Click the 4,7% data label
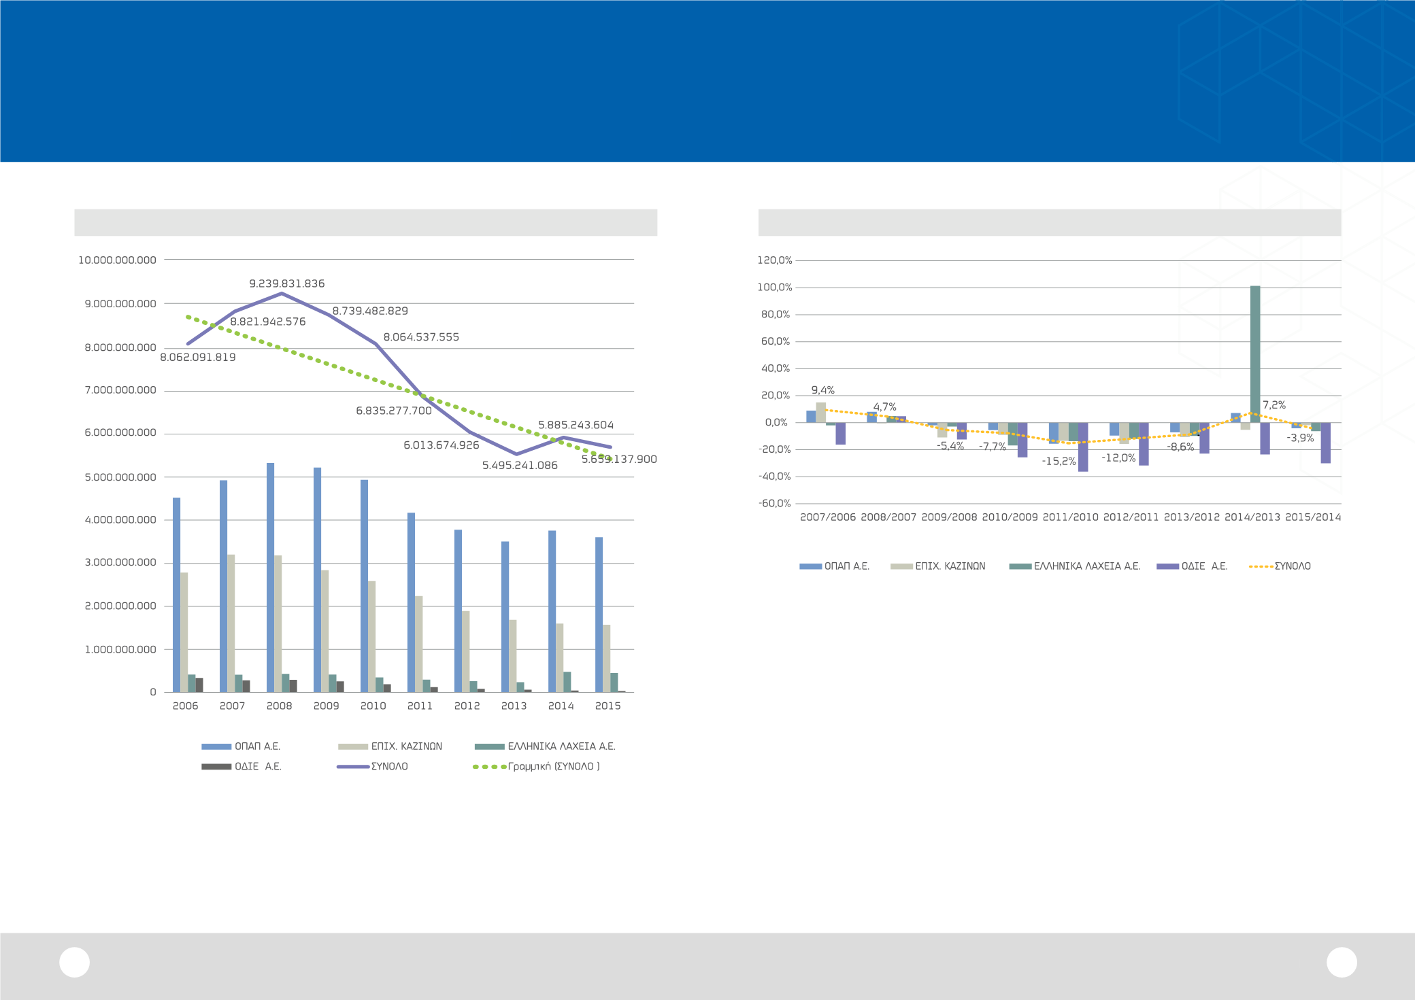This screenshot has height=1000, width=1415. tap(885, 407)
